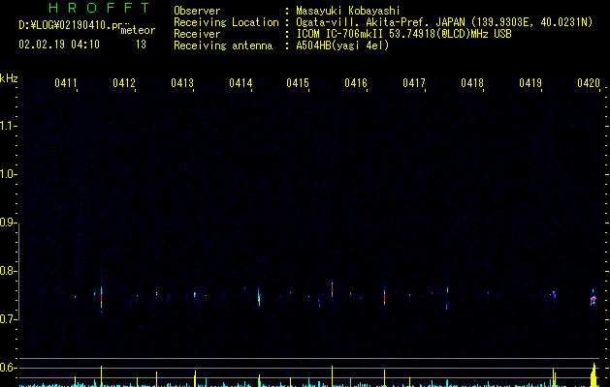Click the 0417 time axis marker
The width and height of the screenshot is (610, 387).
pyautogui.click(x=414, y=83)
